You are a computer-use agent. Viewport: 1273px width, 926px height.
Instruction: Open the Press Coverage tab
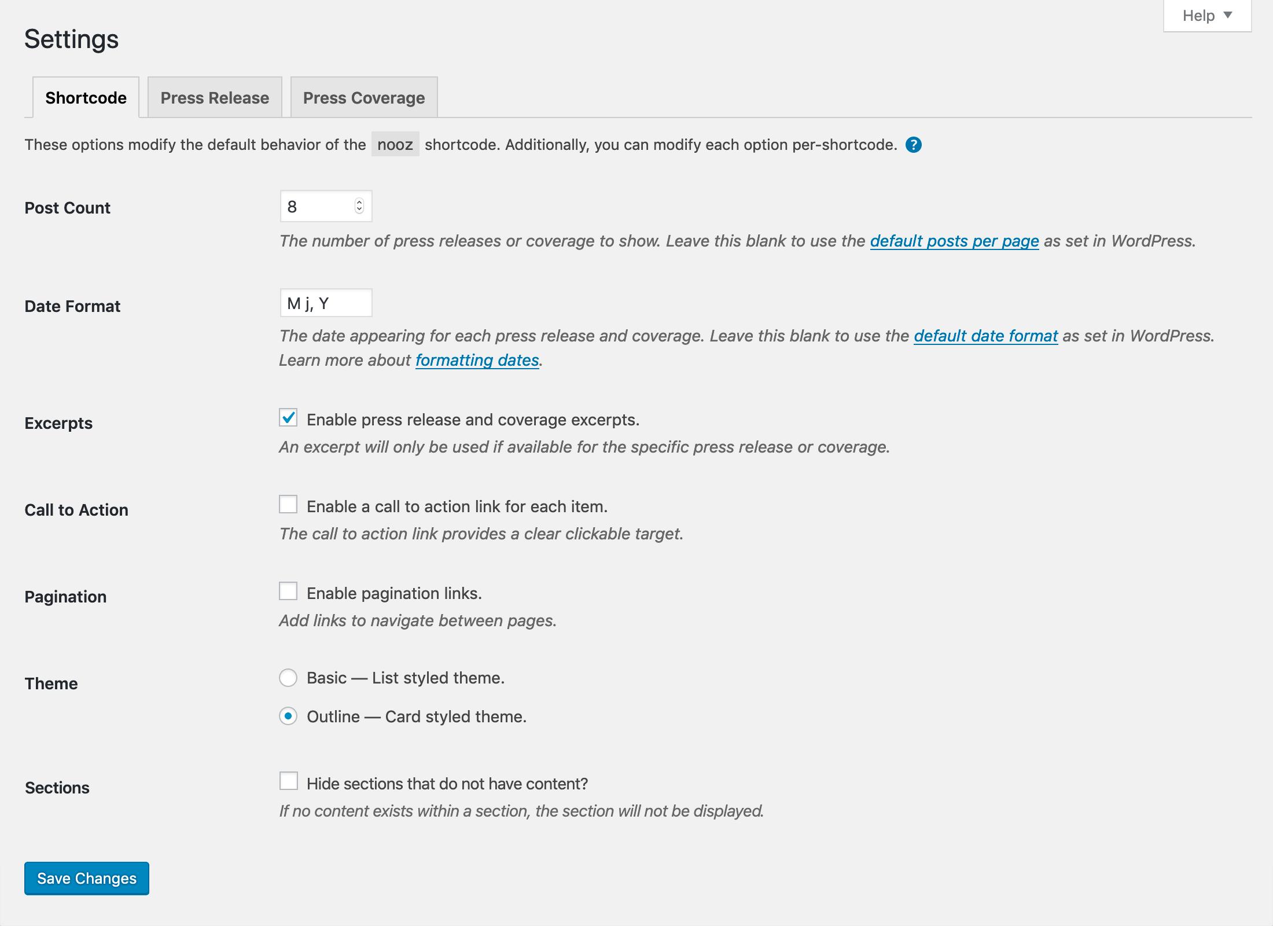click(x=364, y=98)
